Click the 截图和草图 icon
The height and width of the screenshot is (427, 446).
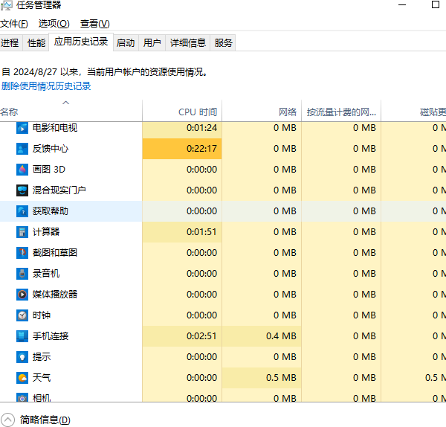[x=22, y=253]
